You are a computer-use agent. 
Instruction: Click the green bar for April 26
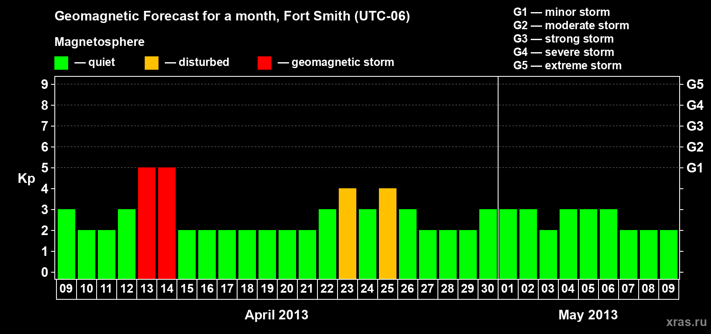[408, 244]
